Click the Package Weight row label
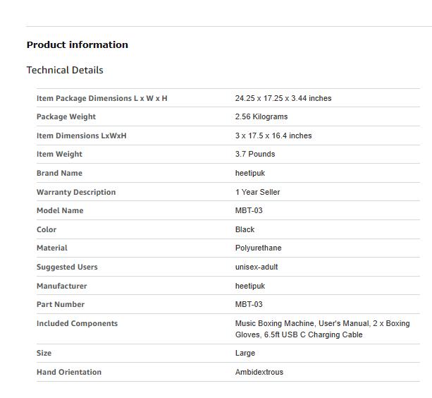This screenshot has width=432, height=398. click(x=66, y=116)
